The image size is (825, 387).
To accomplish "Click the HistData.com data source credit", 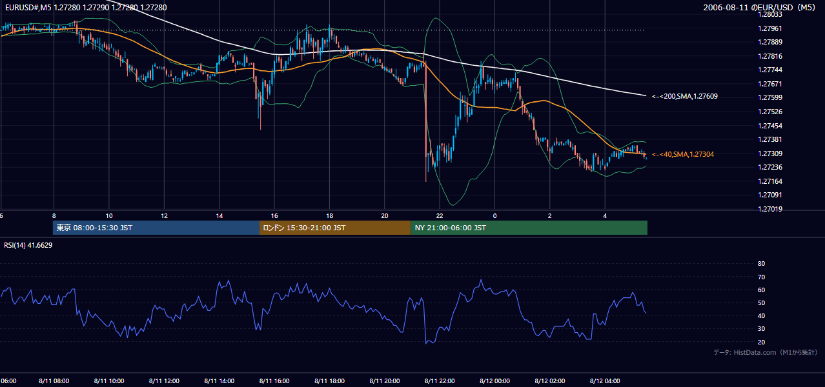I will pyautogui.click(x=765, y=352).
